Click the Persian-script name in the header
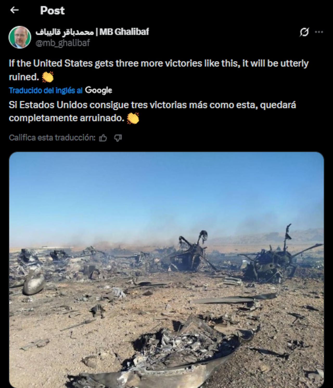Screen dimensions: 333x388 [x=65, y=32]
